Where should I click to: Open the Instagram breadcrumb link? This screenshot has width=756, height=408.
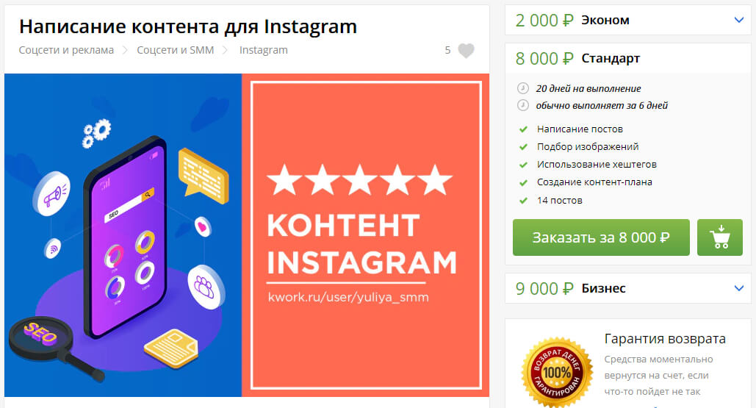(x=263, y=50)
